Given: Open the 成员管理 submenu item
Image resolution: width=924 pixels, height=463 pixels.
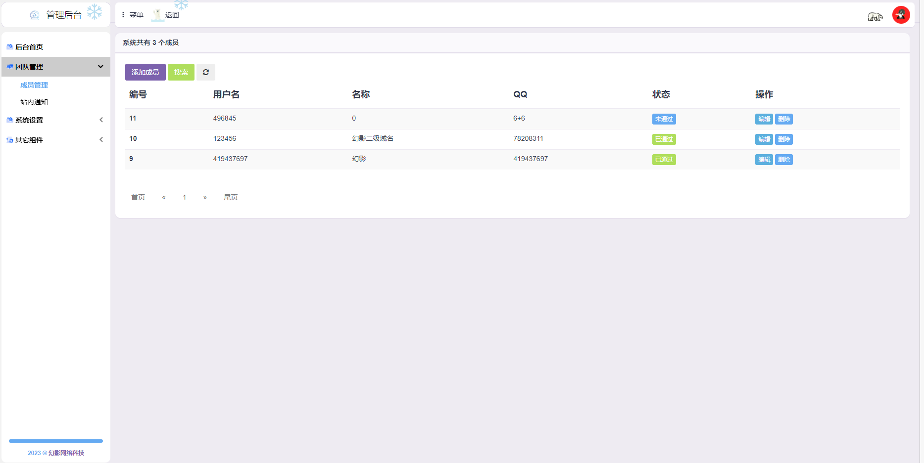Looking at the screenshot, I should tap(34, 85).
